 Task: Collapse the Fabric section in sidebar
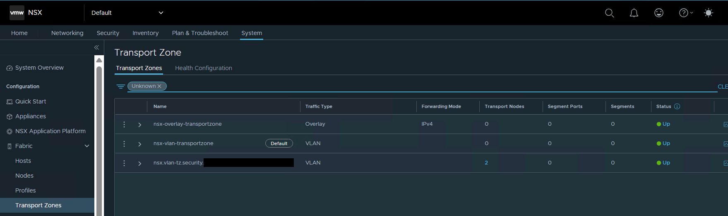(x=87, y=146)
